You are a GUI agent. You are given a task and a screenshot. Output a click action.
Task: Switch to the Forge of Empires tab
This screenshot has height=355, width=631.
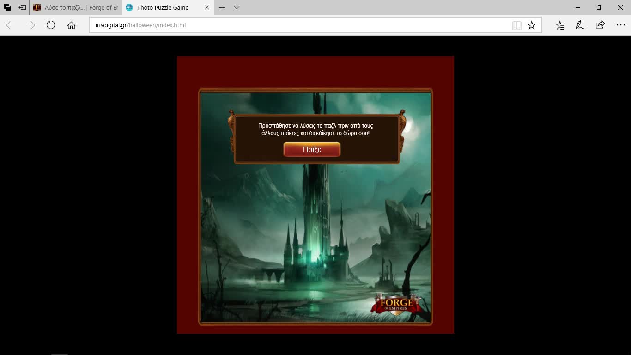click(x=76, y=8)
